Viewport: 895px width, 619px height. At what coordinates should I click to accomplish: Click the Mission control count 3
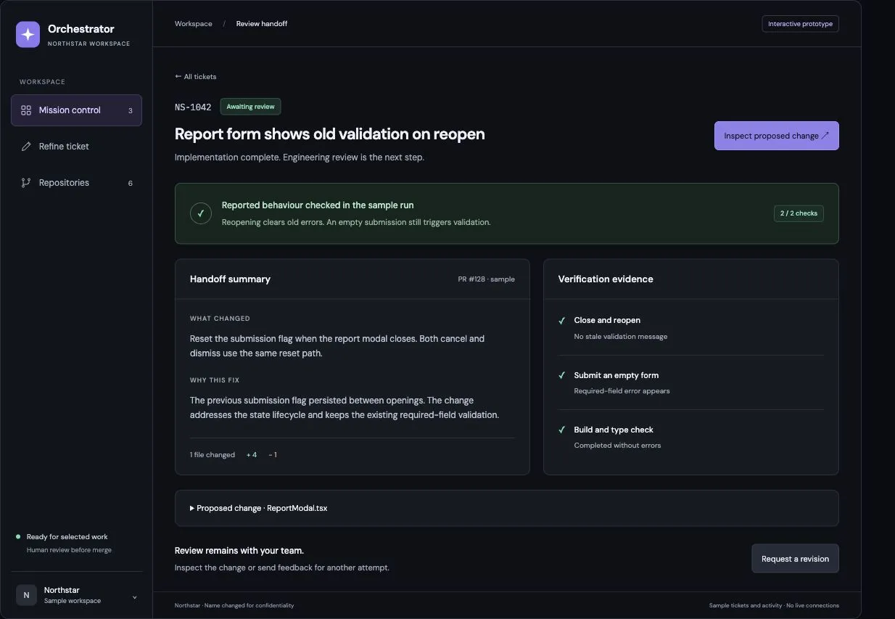[131, 111]
